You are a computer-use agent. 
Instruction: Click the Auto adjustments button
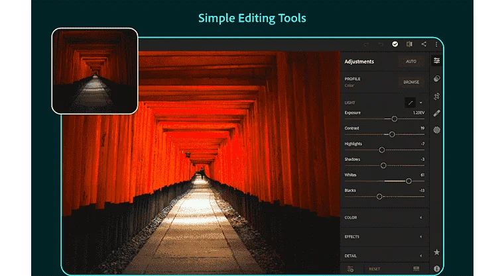click(411, 62)
